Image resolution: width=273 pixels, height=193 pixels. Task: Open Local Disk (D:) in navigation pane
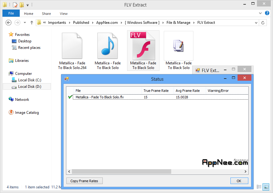pos(30,87)
